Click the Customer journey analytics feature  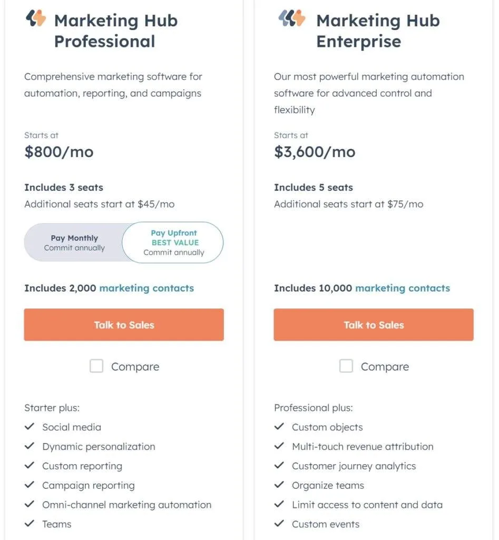pos(354,466)
